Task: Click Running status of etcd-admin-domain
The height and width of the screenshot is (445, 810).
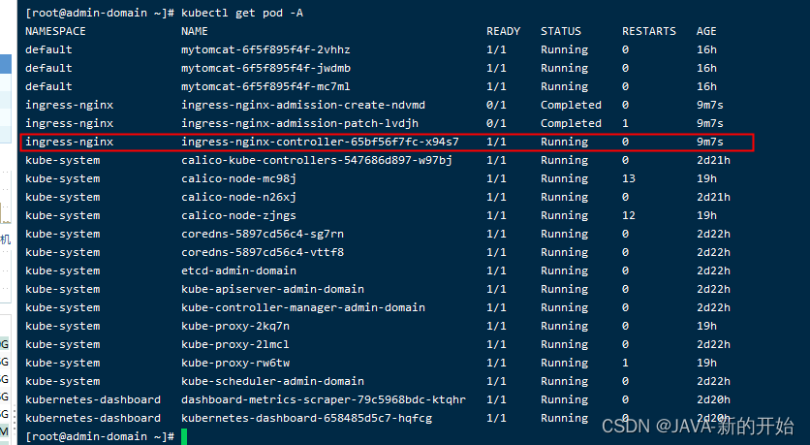Action: 564,270
